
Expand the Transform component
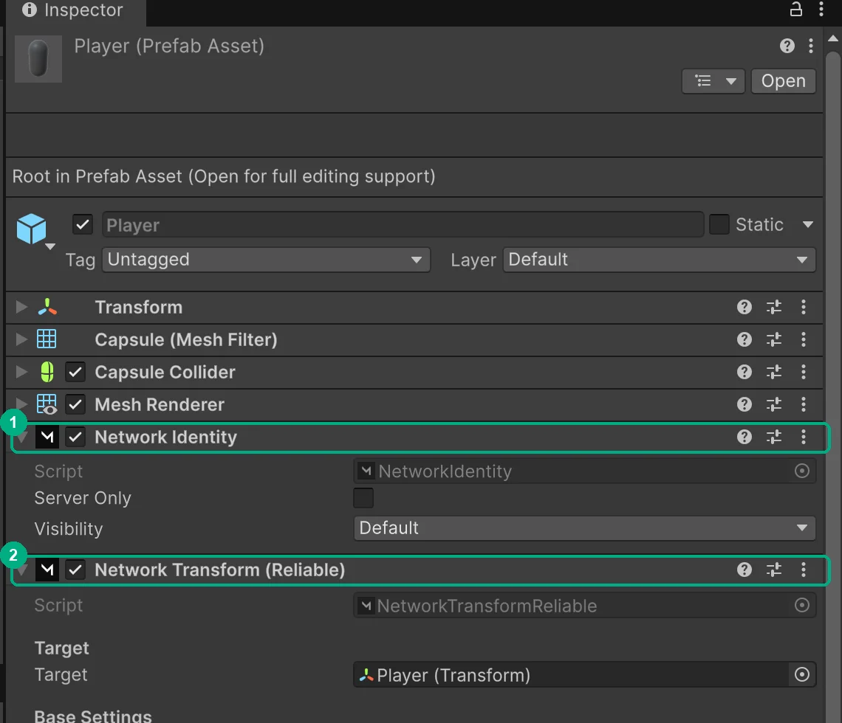[x=21, y=307]
